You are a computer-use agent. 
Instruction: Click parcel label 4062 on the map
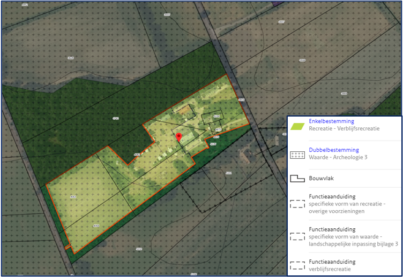(137, 155)
